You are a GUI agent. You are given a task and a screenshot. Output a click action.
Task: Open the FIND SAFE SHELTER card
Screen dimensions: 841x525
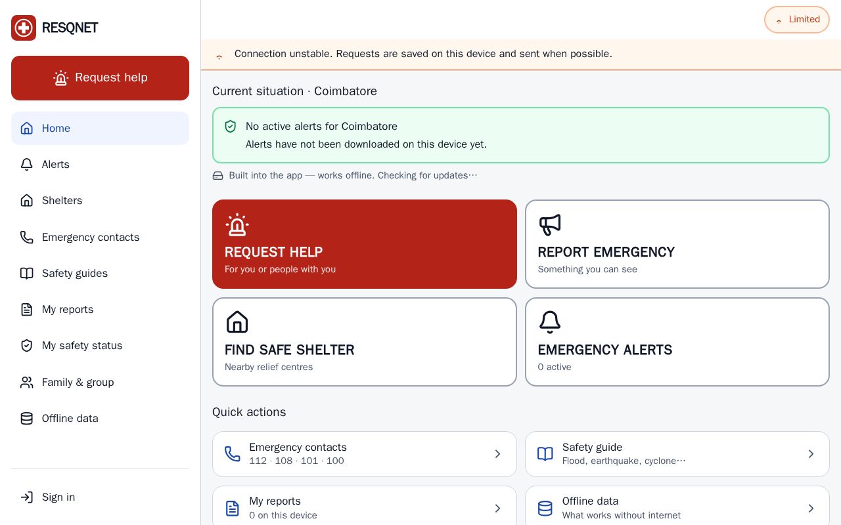[365, 342]
